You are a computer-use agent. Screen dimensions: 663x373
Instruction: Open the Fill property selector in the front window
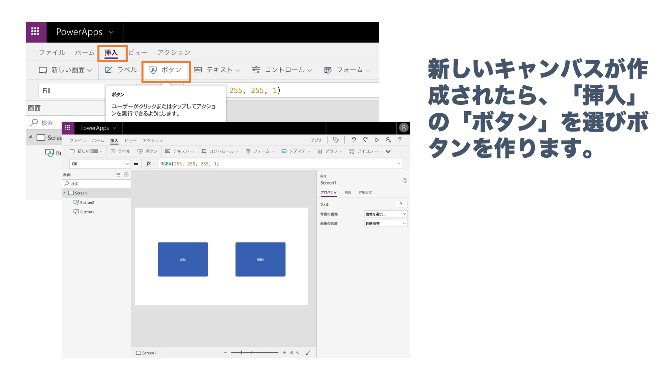pos(100,164)
